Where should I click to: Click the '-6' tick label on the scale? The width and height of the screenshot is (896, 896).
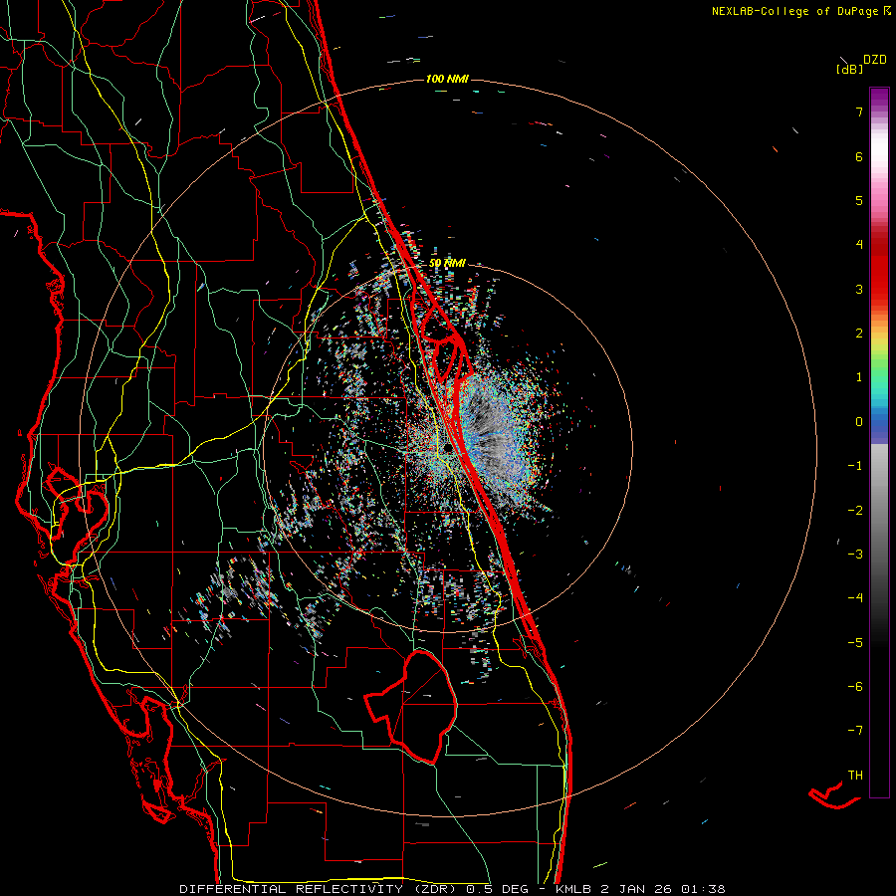pos(855,687)
